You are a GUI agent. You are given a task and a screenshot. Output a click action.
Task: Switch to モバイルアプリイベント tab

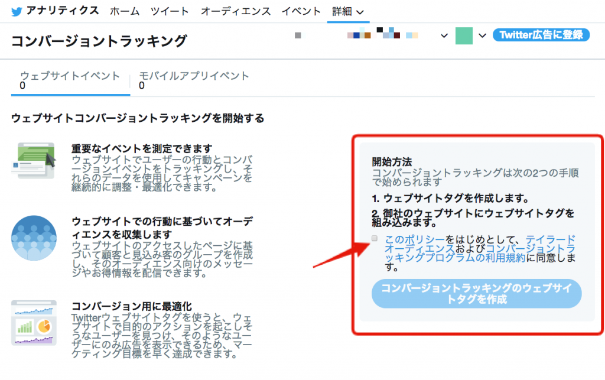[x=194, y=80]
